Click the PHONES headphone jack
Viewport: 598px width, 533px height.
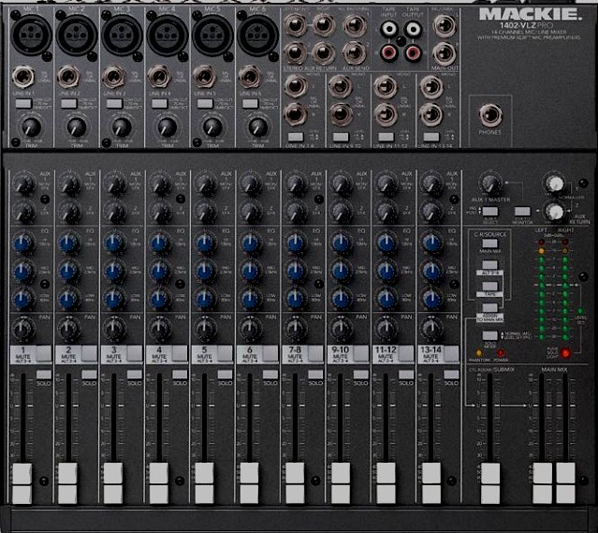coord(490,114)
